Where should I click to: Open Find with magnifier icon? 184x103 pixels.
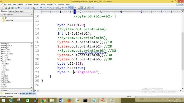click(47, 8)
